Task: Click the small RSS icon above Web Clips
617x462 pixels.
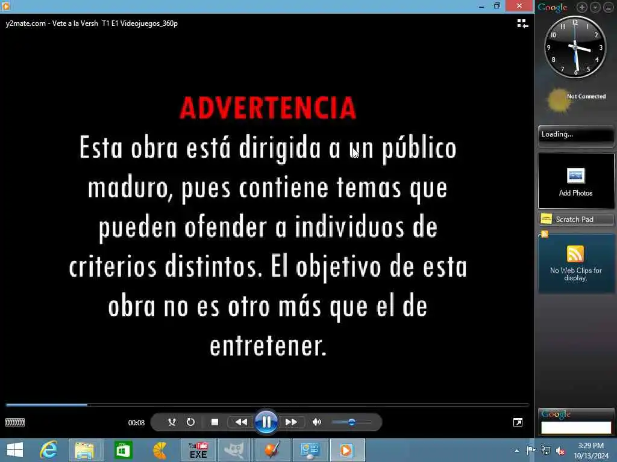Action: [x=545, y=234]
